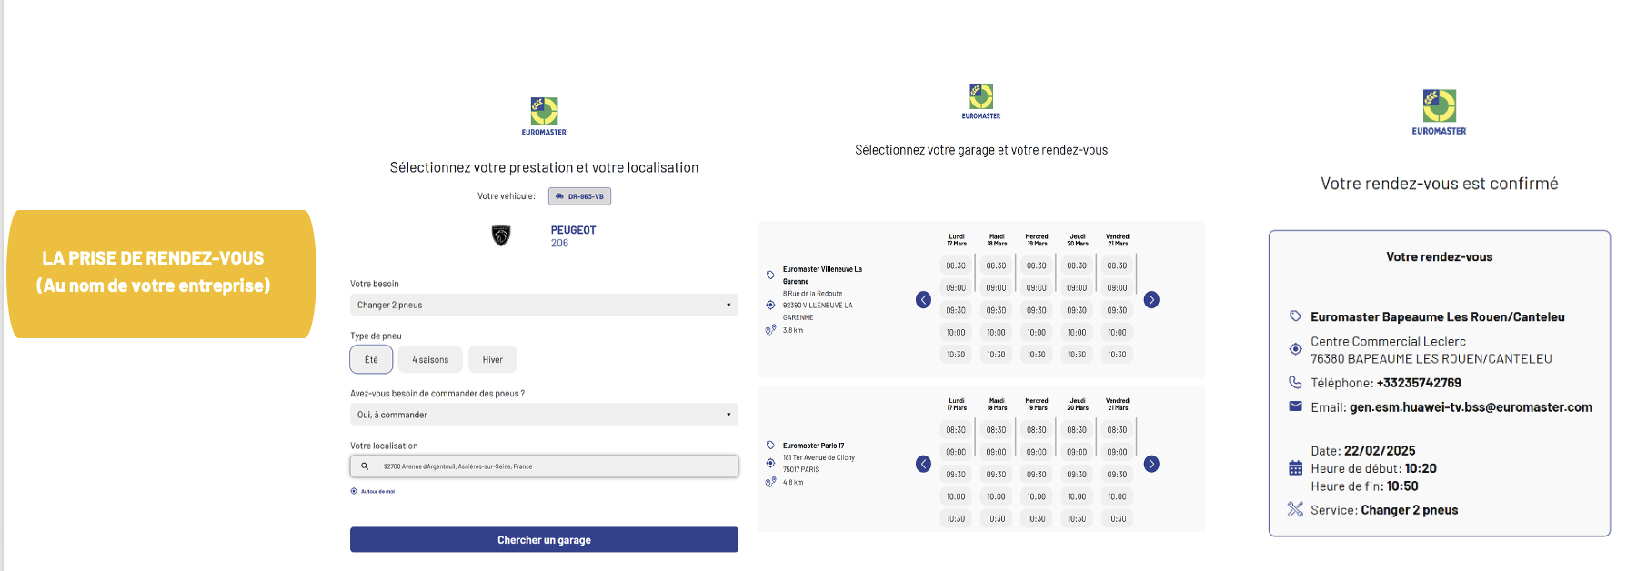Show previous days for Villeneuve La Garenne garage
The height and width of the screenshot is (571, 1637).
click(923, 300)
